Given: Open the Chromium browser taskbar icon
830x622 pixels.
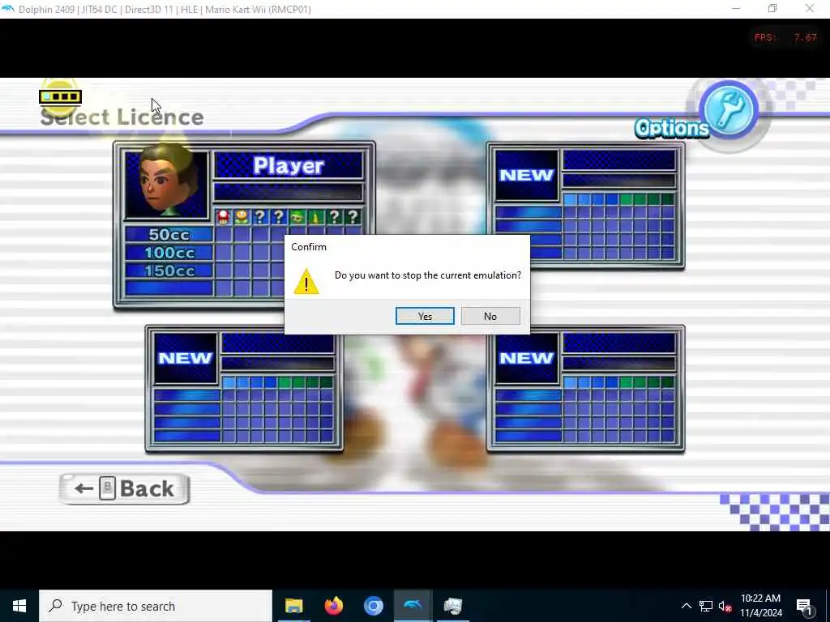Looking at the screenshot, I should coord(373,606).
